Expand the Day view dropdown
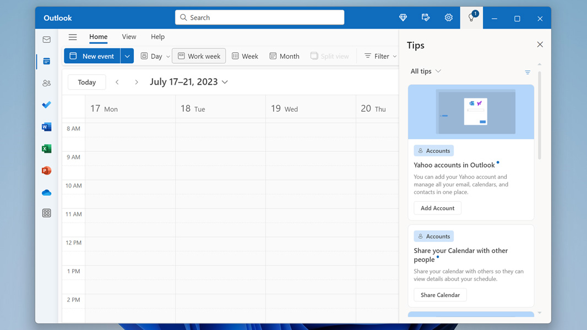 (168, 56)
